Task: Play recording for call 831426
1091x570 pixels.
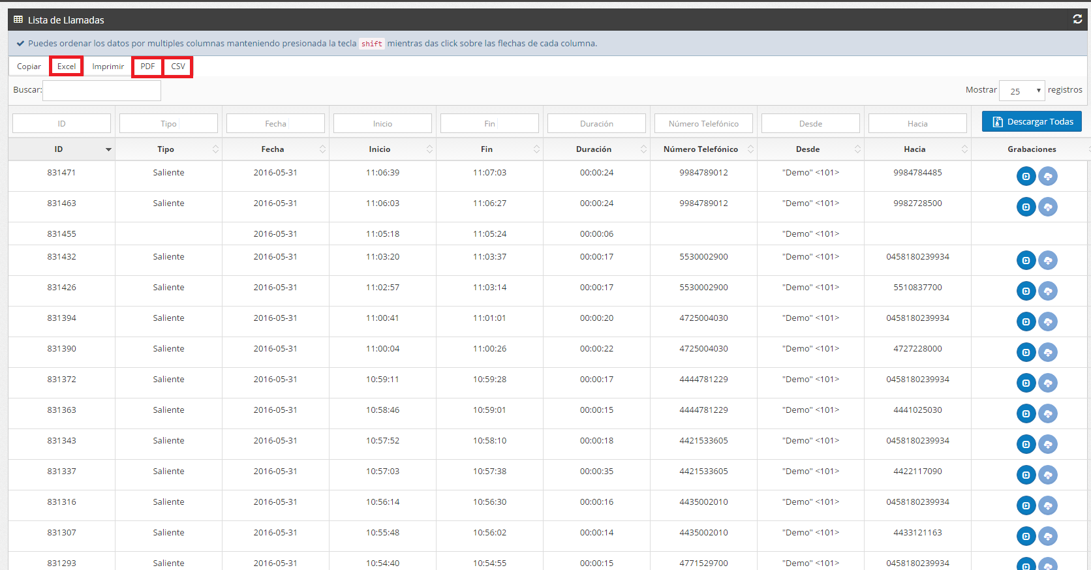Action: 1026,291
